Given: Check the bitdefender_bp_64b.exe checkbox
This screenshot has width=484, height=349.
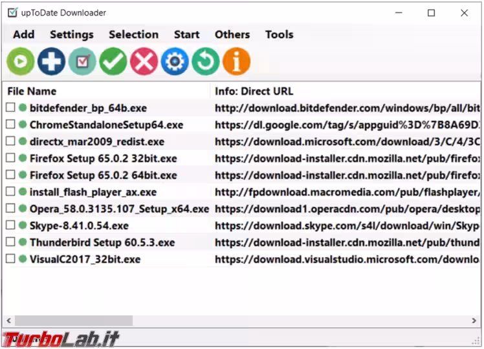Looking at the screenshot, I should [10, 107].
